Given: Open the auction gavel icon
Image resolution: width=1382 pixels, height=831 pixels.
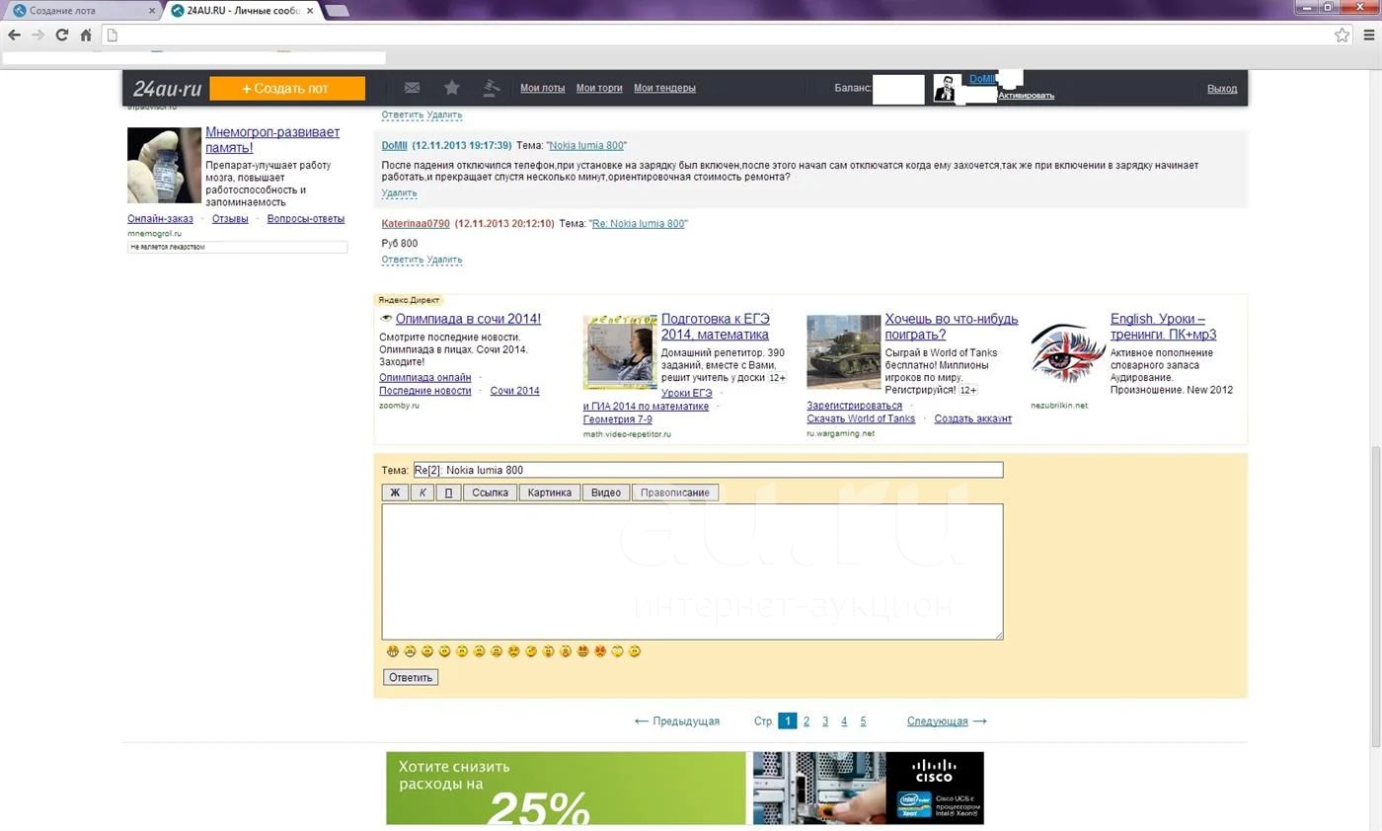Looking at the screenshot, I should click(x=491, y=88).
